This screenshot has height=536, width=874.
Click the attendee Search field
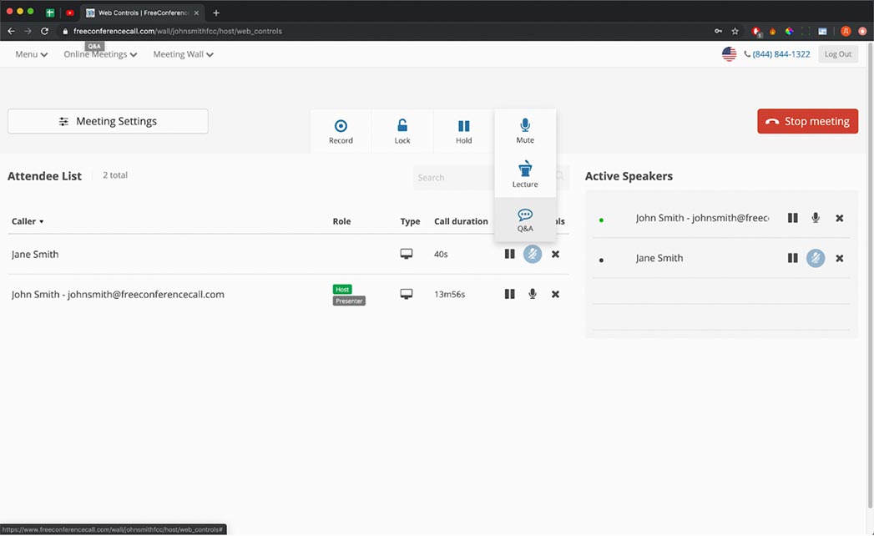pyautogui.click(x=455, y=177)
